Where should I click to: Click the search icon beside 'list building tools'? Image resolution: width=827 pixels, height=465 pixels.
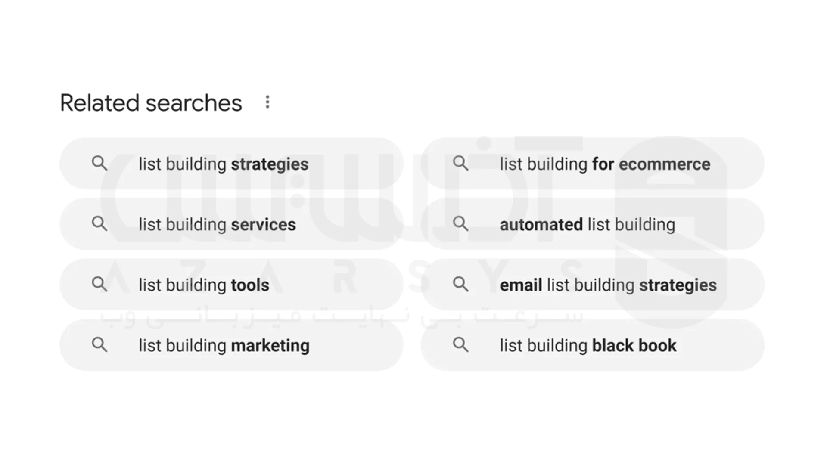coord(99,284)
